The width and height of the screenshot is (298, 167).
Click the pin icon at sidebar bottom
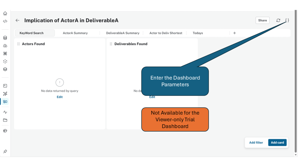(5, 151)
